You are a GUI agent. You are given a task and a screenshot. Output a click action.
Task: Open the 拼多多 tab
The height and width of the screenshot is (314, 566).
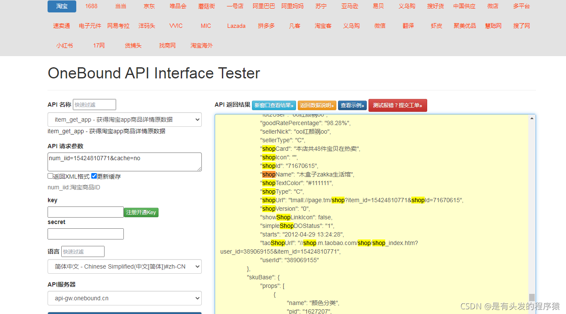pos(266,26)
